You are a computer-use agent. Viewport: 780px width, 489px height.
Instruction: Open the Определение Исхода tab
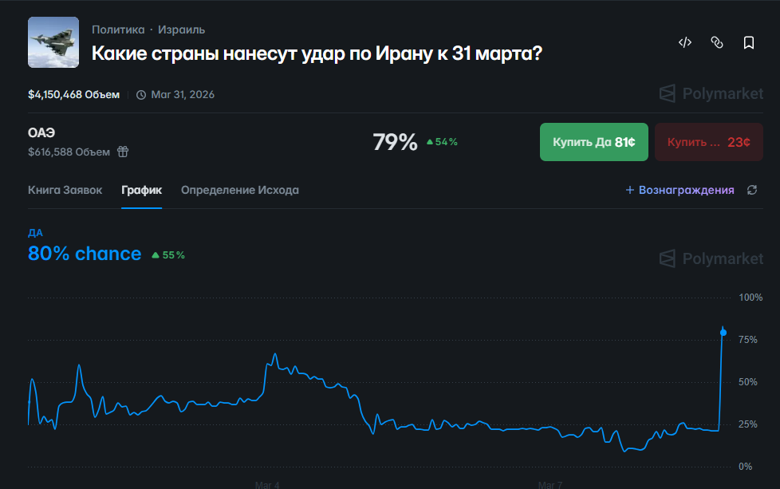tap(240, 190)
